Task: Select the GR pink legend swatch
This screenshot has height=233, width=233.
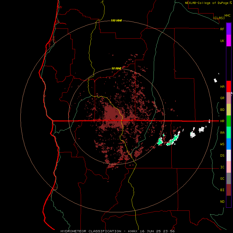Action: pos(229,98)
